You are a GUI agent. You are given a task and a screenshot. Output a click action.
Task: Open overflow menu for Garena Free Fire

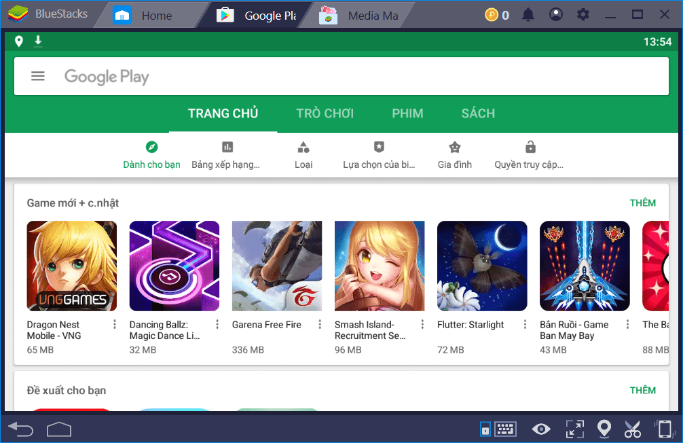click(x=320, y=324)
